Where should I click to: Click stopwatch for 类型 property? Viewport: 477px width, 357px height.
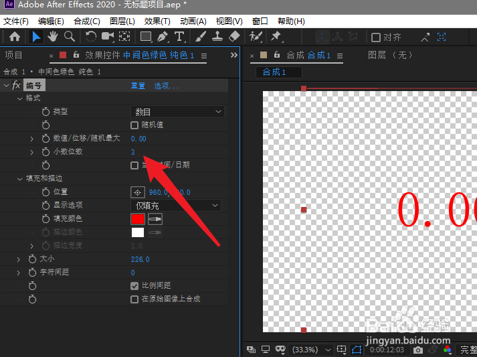pyautogui.click(x=45, y=112)
